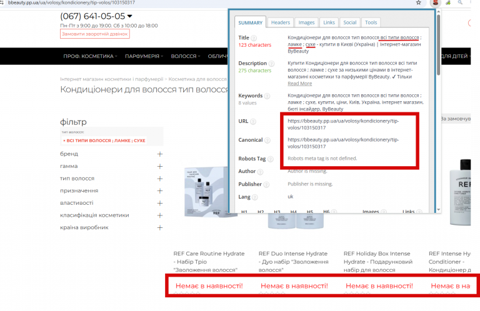Open the SEO extension icon in toolbar
Image resolution: width=480 pixels, height=311 pixels.
(435, 3)
